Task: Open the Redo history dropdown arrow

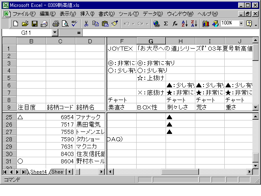Action: tap(147, 24)
